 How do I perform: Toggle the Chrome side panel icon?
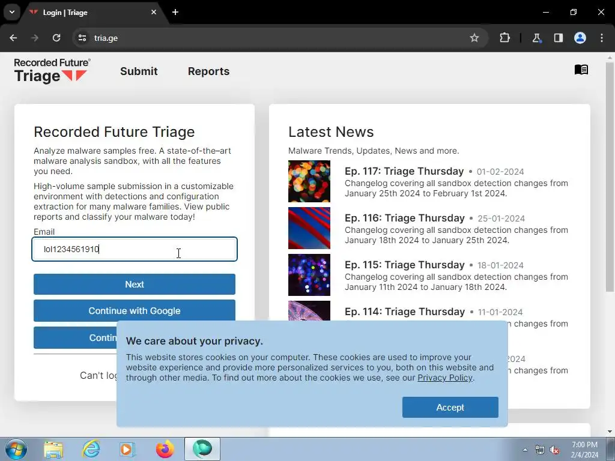point(558,38)
